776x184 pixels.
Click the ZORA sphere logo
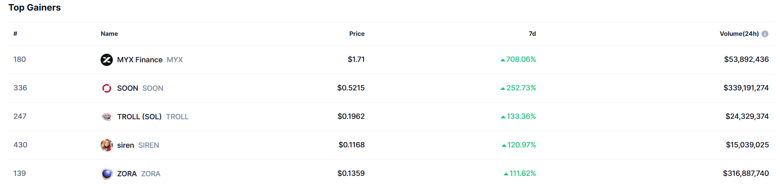[107, 174]
